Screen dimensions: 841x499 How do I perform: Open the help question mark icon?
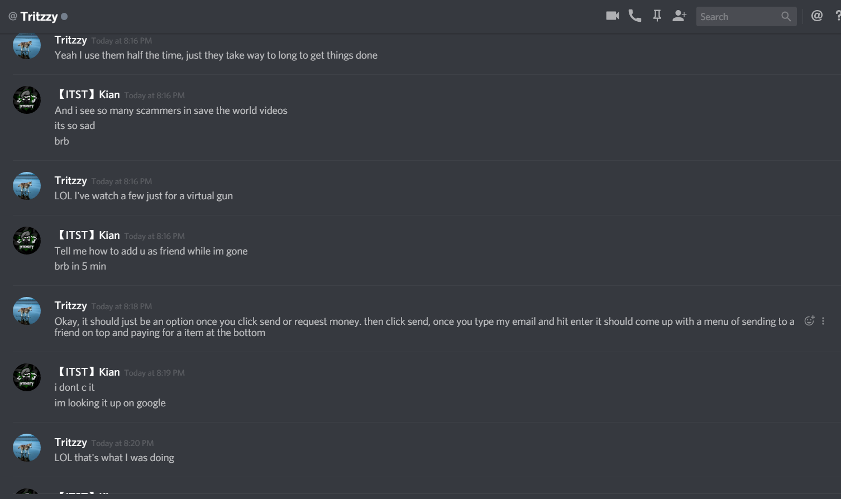pos(837,16)
